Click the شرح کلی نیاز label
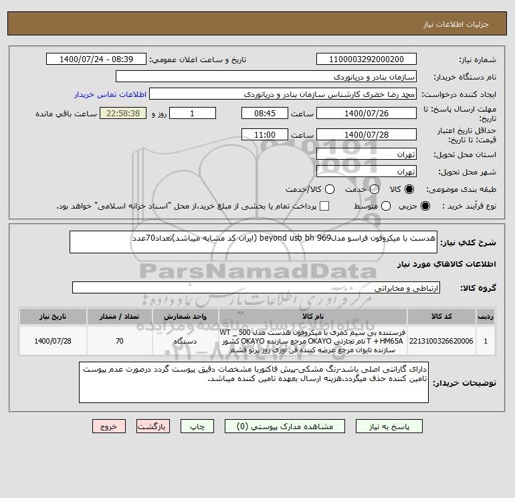Image resolution: width=515 pixels, height=498 pixels. pos(468,243)
